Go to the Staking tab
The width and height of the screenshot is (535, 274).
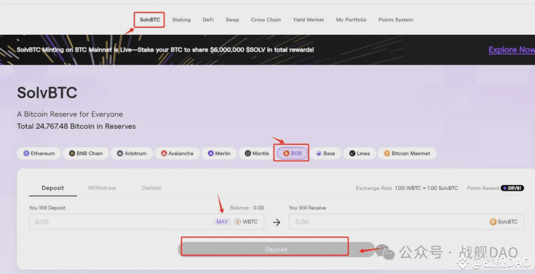181,20
